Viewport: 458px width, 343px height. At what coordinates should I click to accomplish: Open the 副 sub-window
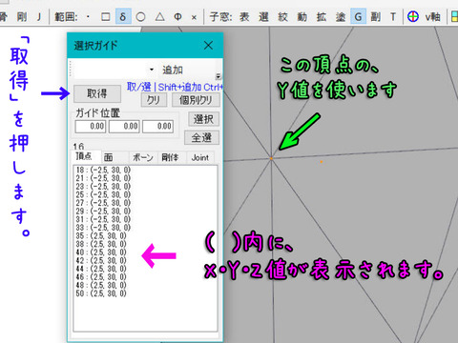(x=376, y=16)
